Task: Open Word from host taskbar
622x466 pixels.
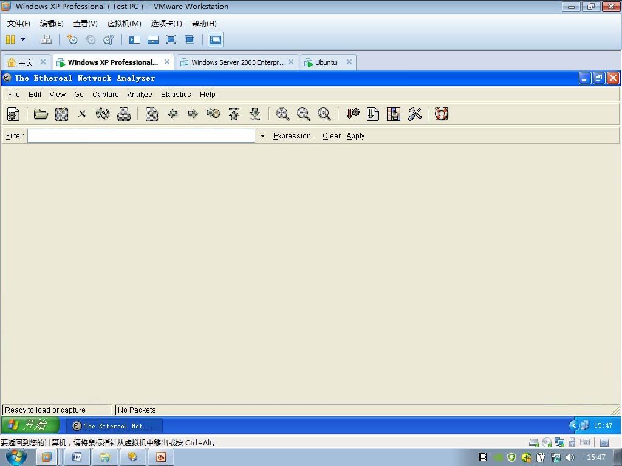Action: (77, 457)
